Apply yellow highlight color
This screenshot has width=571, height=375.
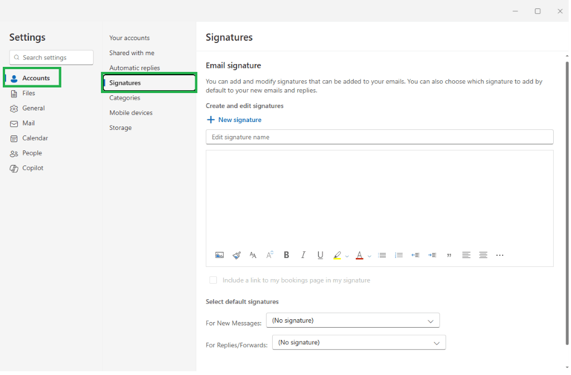click(337, 255)
